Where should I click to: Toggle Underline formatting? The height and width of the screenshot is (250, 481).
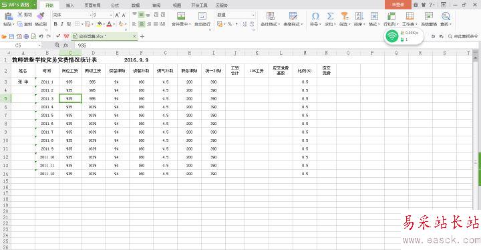click(x=69, y=24)
